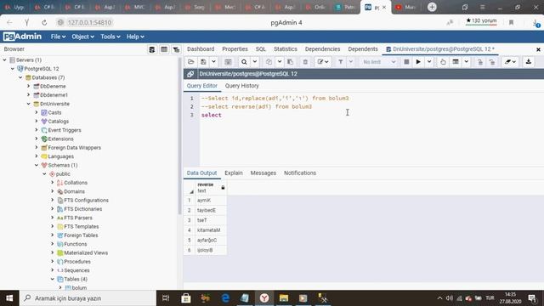Switch to Query History tab
The image size is (544, 306).
[241, 86]
